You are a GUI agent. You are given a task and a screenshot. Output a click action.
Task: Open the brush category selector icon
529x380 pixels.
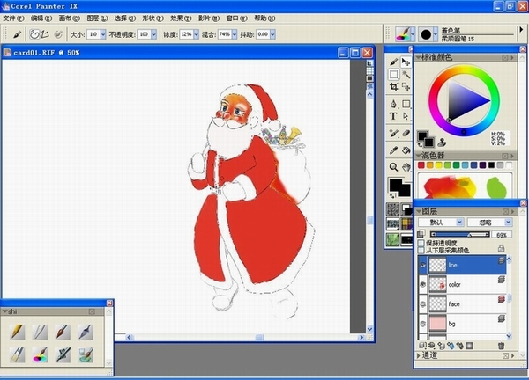405,34
